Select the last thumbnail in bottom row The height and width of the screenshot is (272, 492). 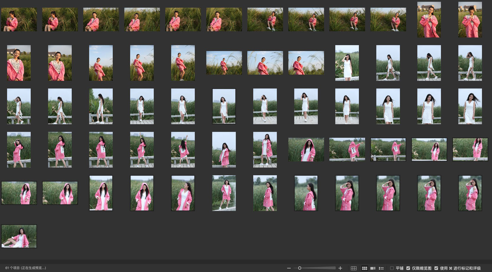click(19, 236)
